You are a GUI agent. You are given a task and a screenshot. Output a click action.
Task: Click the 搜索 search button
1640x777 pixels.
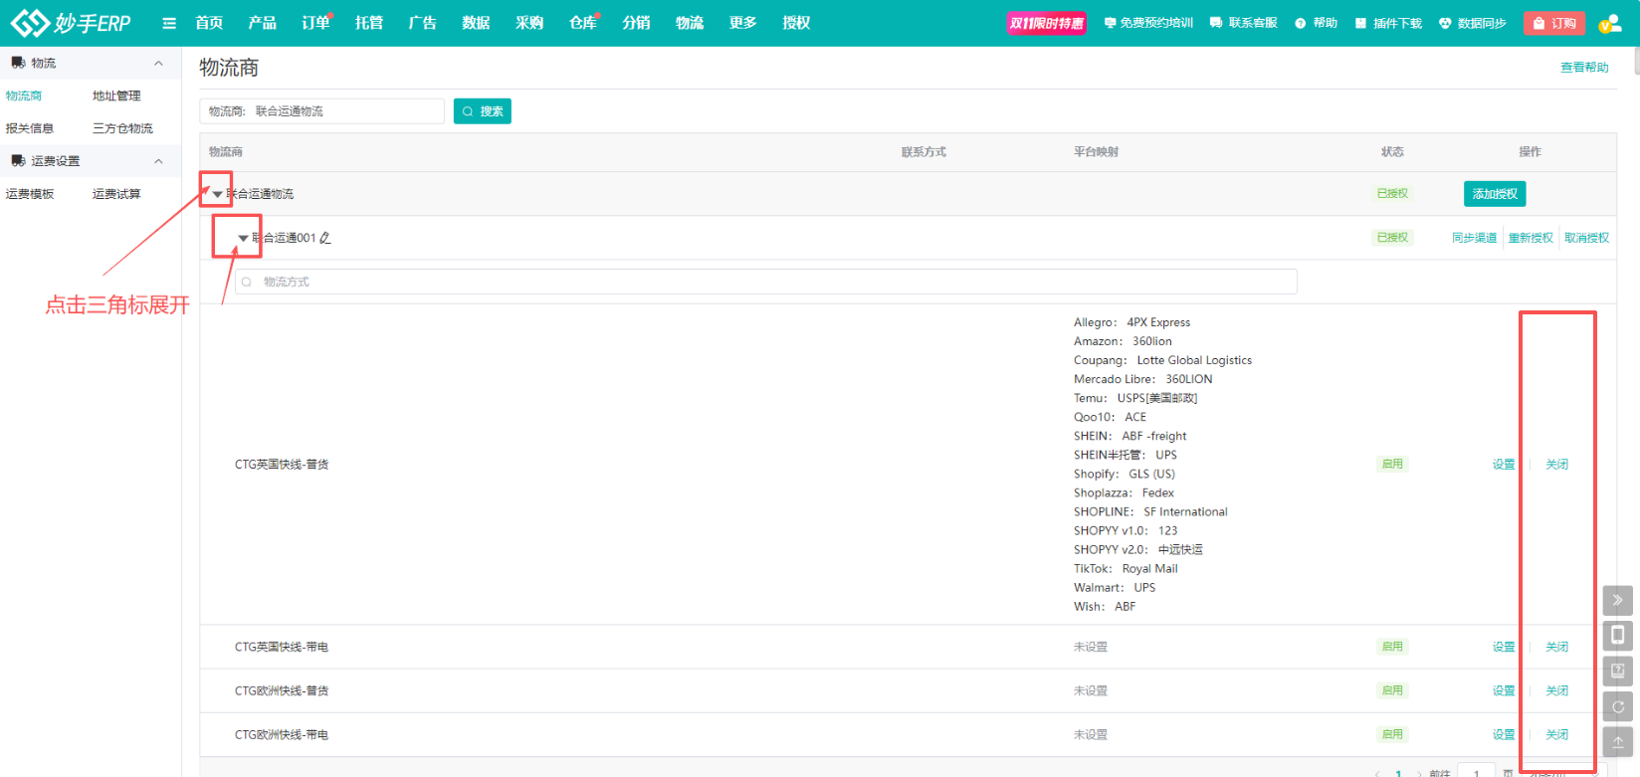pyautogui.click(x=483, y=111)
